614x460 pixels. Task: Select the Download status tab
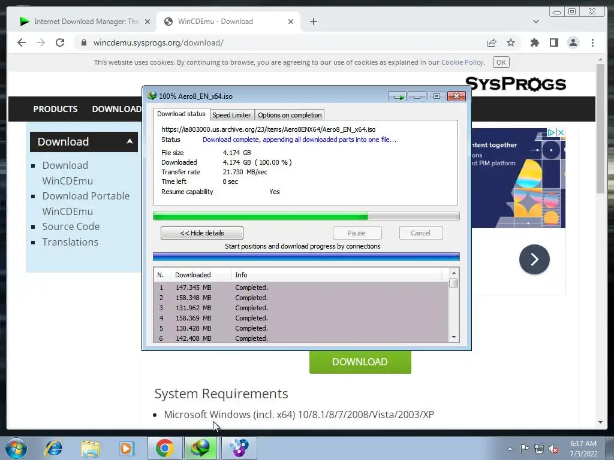(181, 114)
